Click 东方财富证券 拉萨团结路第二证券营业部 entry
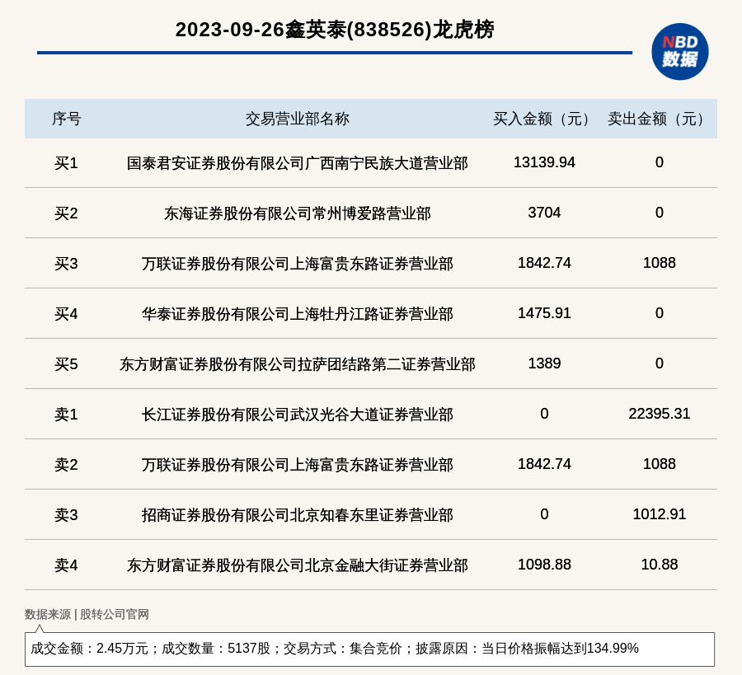This screenshot has width=742, height=675. (297, 364)
